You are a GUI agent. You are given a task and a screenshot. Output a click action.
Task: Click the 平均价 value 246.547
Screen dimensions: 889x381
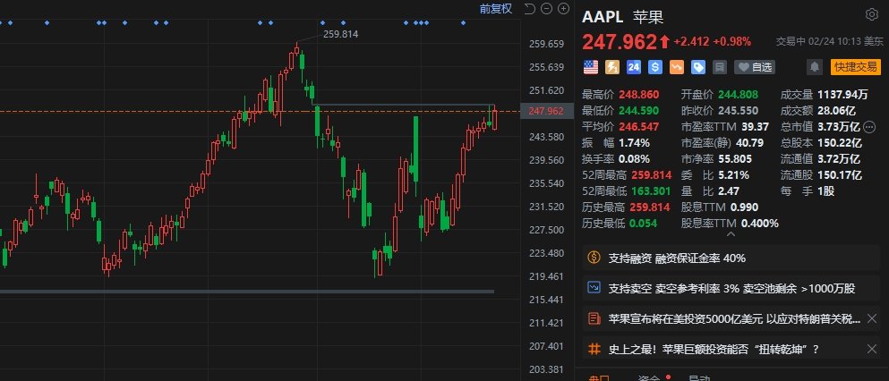click(x=639, y=126)
